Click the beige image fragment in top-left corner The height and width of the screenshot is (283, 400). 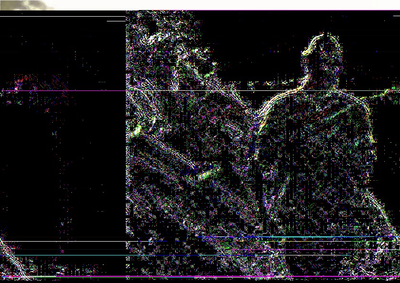coord(27,5)
